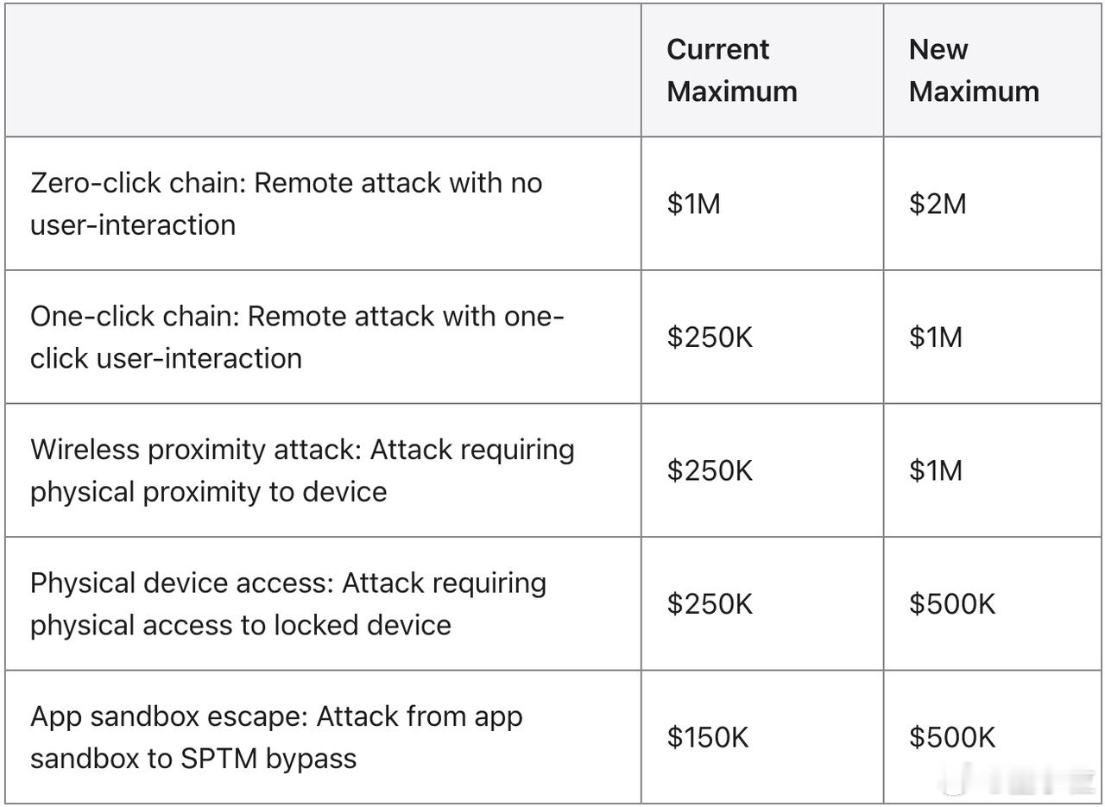Click One-click chain's new maximum $1M
Viewport: 1105px width, 807px height.
(935, 337)
